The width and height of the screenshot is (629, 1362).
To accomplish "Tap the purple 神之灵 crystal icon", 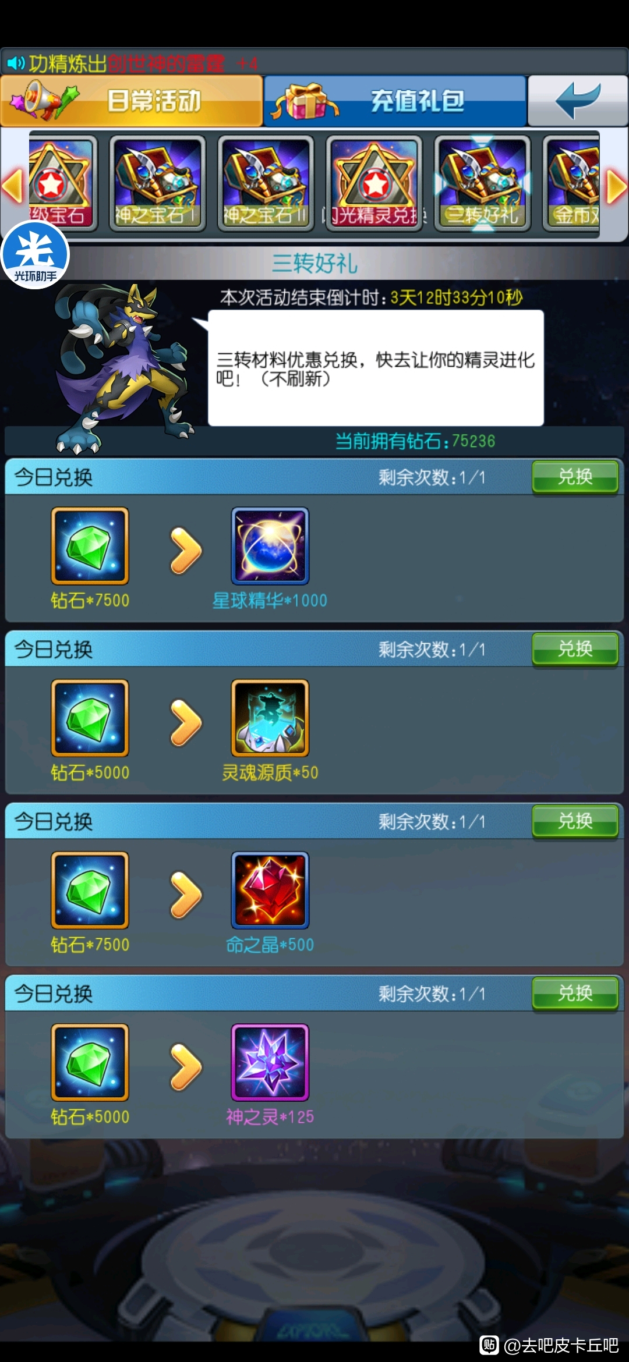I will click(x=270, y=1062).
